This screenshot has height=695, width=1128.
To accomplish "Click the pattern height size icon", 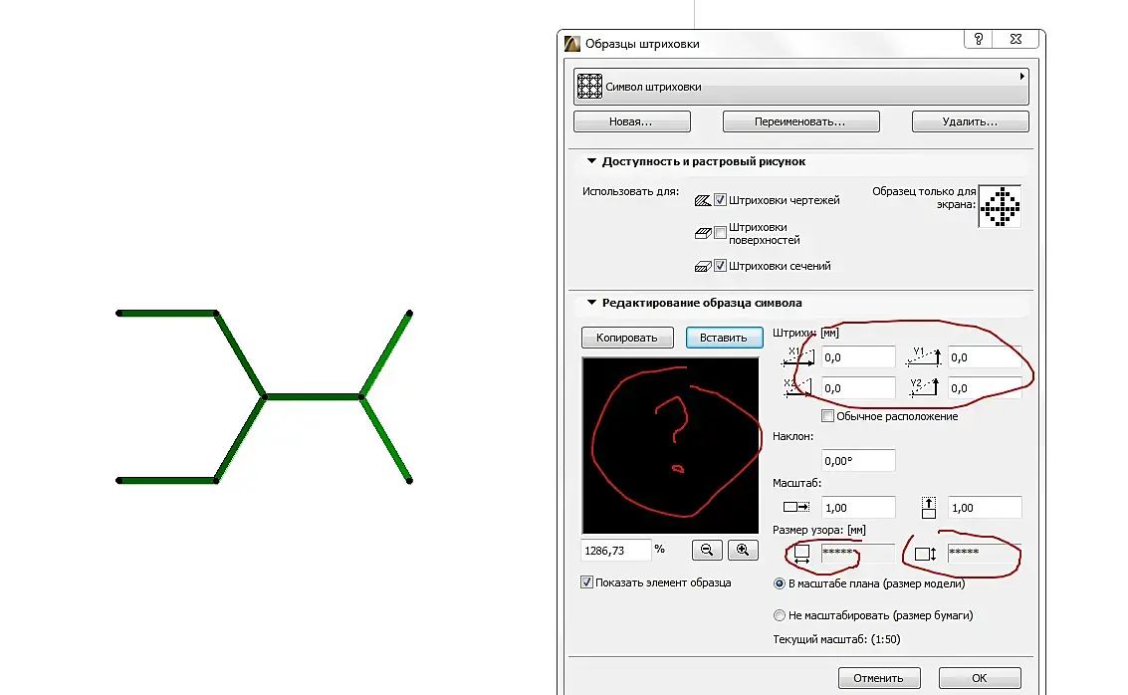I will 926,554.
